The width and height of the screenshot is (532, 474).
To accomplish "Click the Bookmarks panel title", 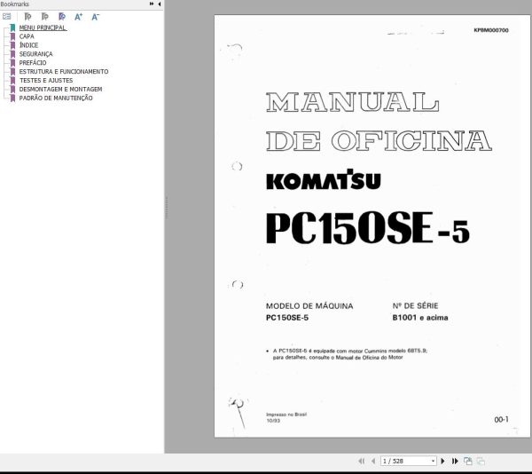I will (x=14, y=4).
